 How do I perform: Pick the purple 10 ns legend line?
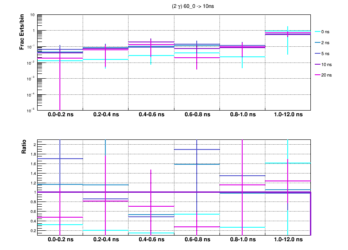click(x=316, y=64)
